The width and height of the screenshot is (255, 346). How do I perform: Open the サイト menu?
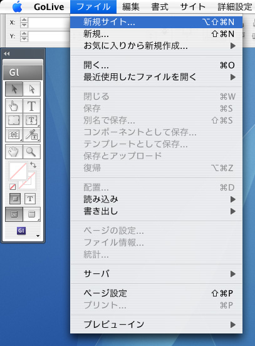(193, 7)
